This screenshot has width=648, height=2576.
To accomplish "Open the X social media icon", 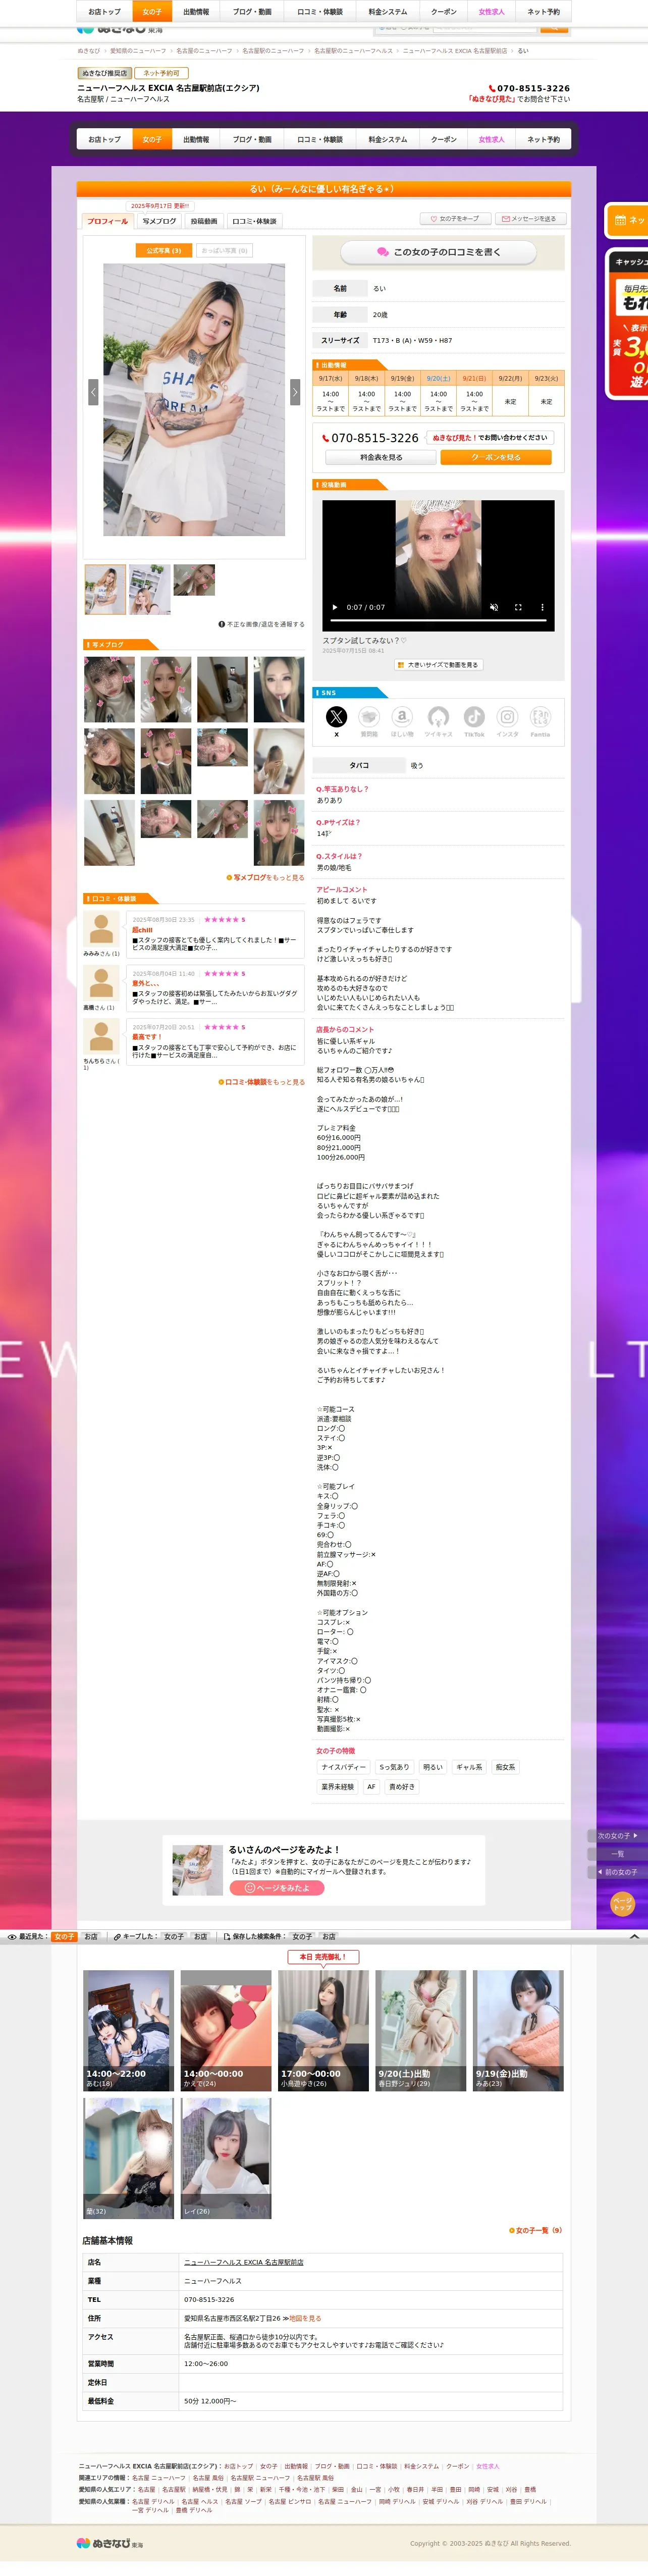I will click(x=336, y=717).
